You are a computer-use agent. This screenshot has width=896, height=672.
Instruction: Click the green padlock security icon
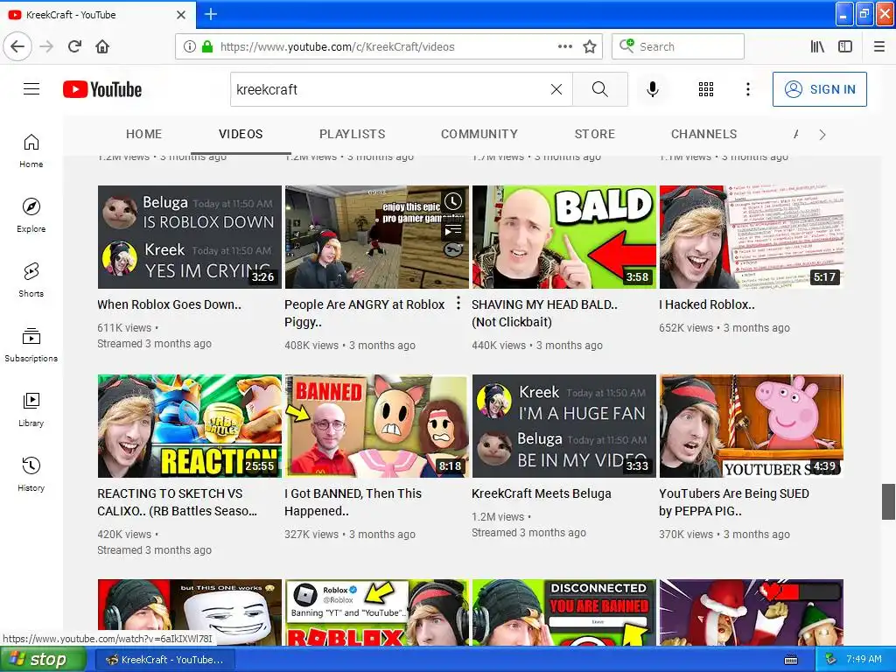(x=207, y=47)
